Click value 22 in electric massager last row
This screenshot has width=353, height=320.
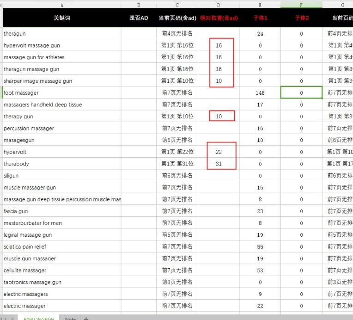pyautogui.click(x=260, y=306)
